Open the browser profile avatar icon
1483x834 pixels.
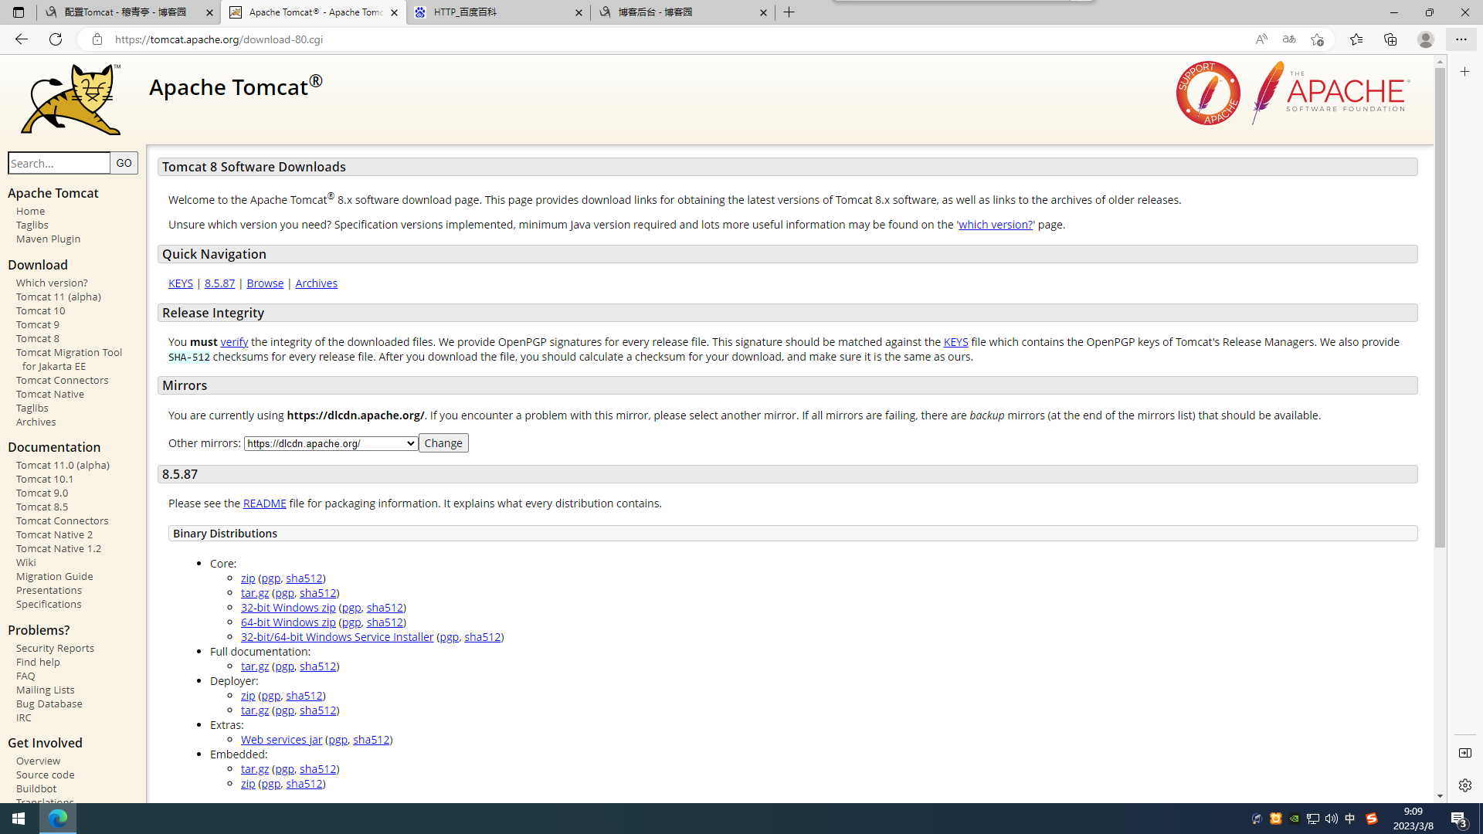[1426, 39]
